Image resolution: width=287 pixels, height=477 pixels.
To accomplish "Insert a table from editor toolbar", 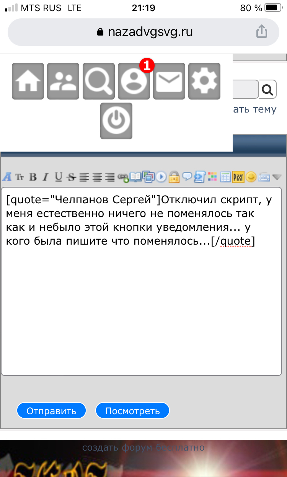I will (x=225, y=177).
